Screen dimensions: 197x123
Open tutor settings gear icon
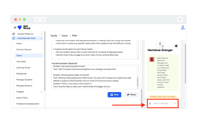coord(176,46)
